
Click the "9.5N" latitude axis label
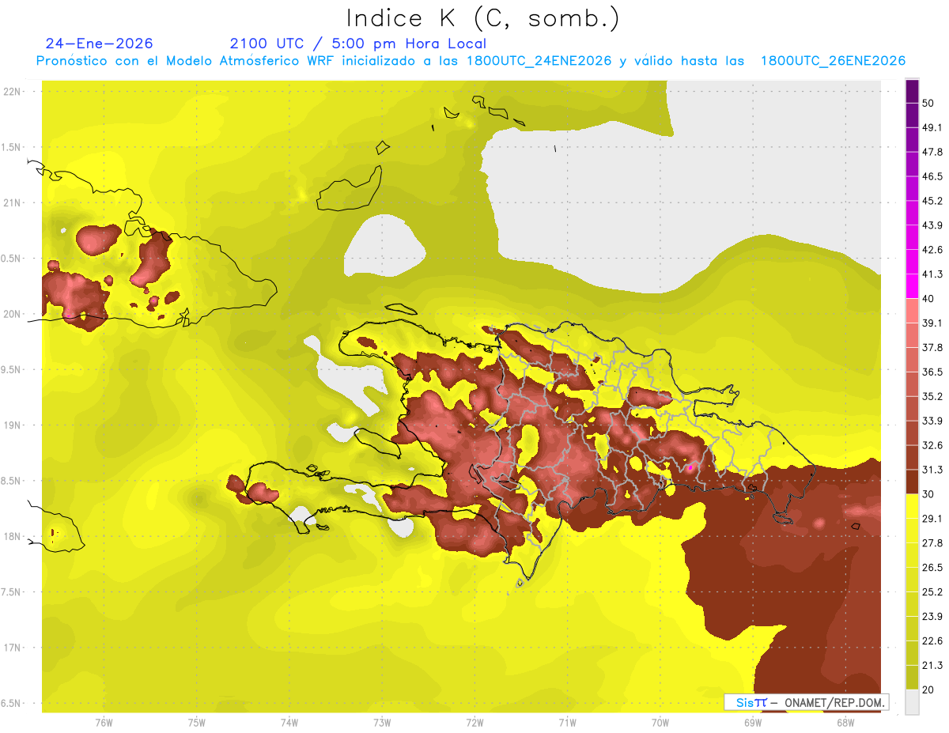12,369
